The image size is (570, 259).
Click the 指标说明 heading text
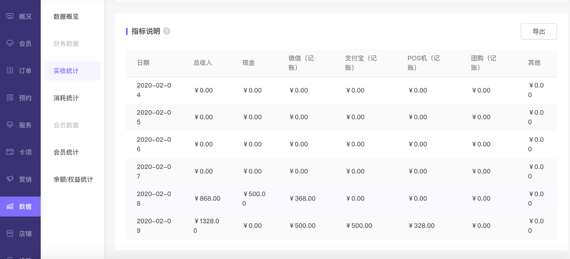(x=146, y=31)
